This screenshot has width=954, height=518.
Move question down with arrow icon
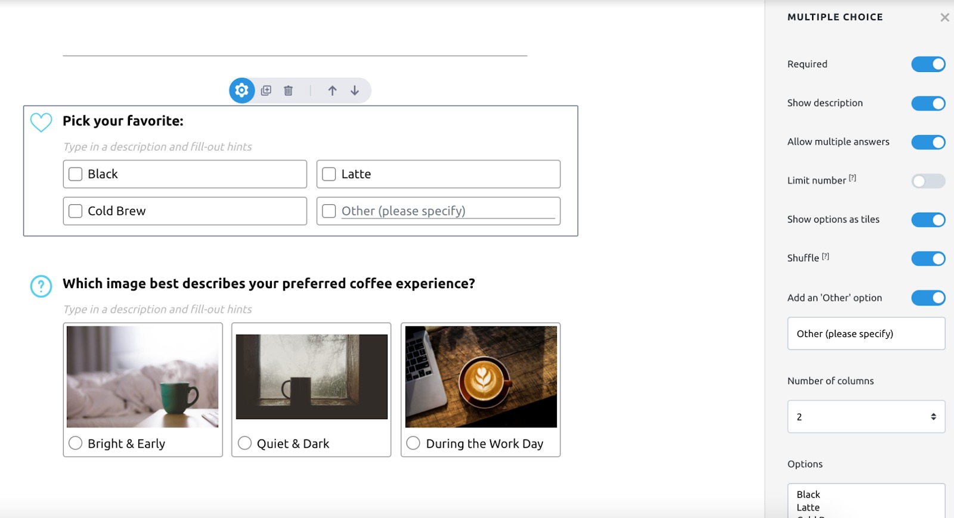355,91
